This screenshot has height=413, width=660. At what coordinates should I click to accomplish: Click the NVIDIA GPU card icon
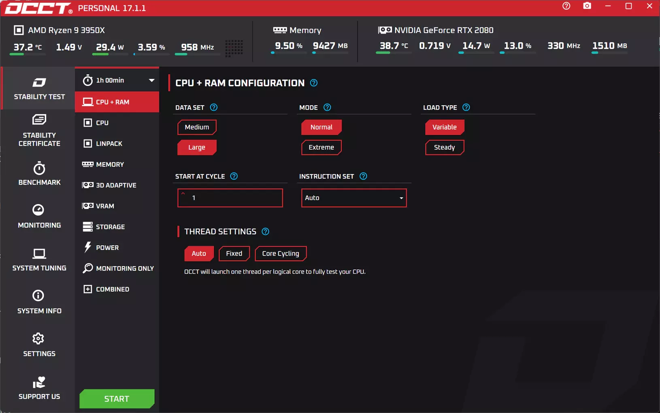pos(385,30)
